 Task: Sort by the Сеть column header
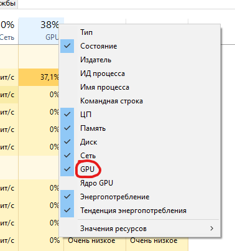click(x=9, y=31)
